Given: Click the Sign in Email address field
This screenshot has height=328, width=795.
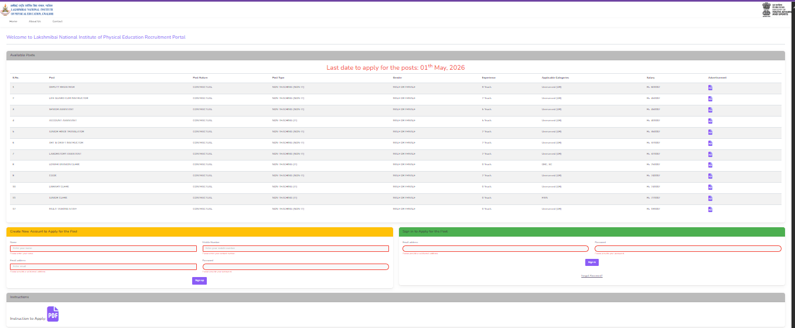Looking at the screenshot, I should [495, 248].
